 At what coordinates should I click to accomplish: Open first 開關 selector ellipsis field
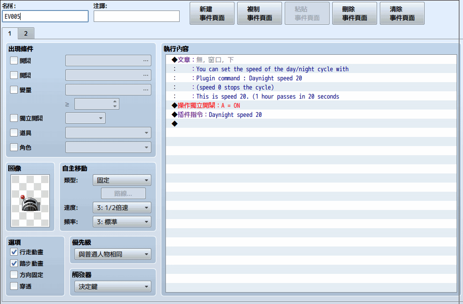click(x=108, y=60)
